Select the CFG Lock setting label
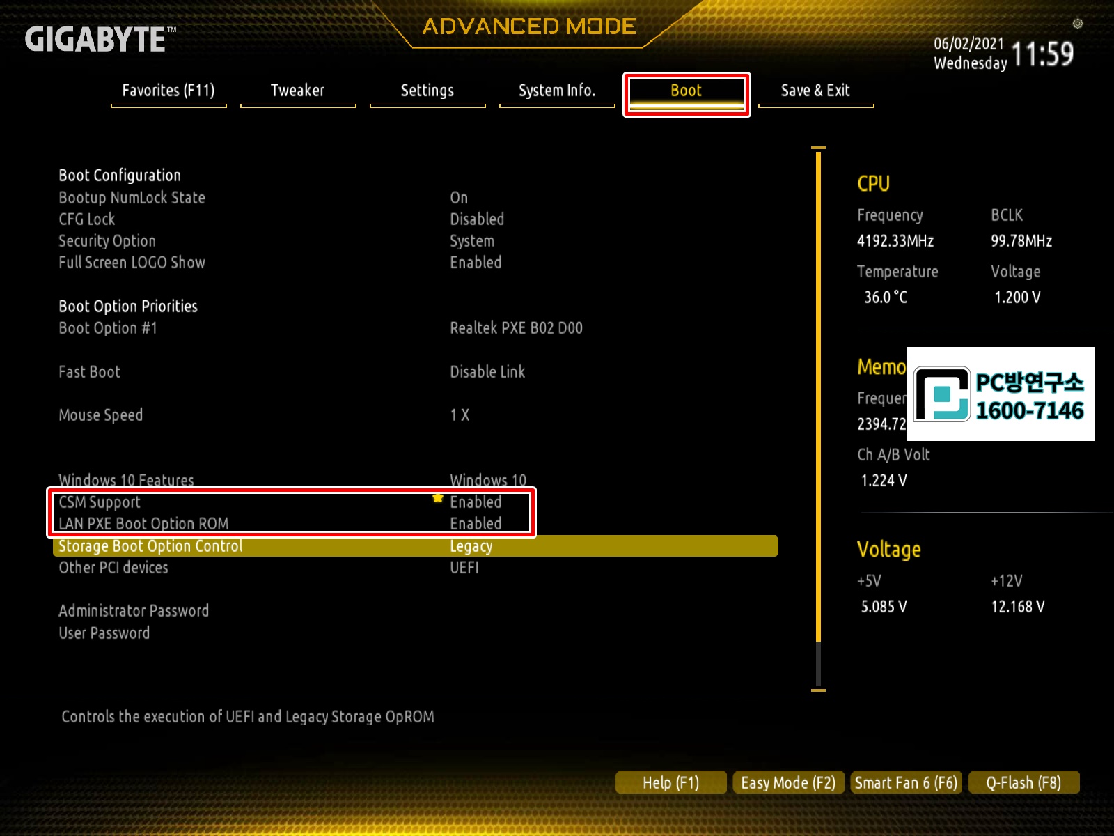Viewport: 1114px width, 836px height. click(87, 219)
